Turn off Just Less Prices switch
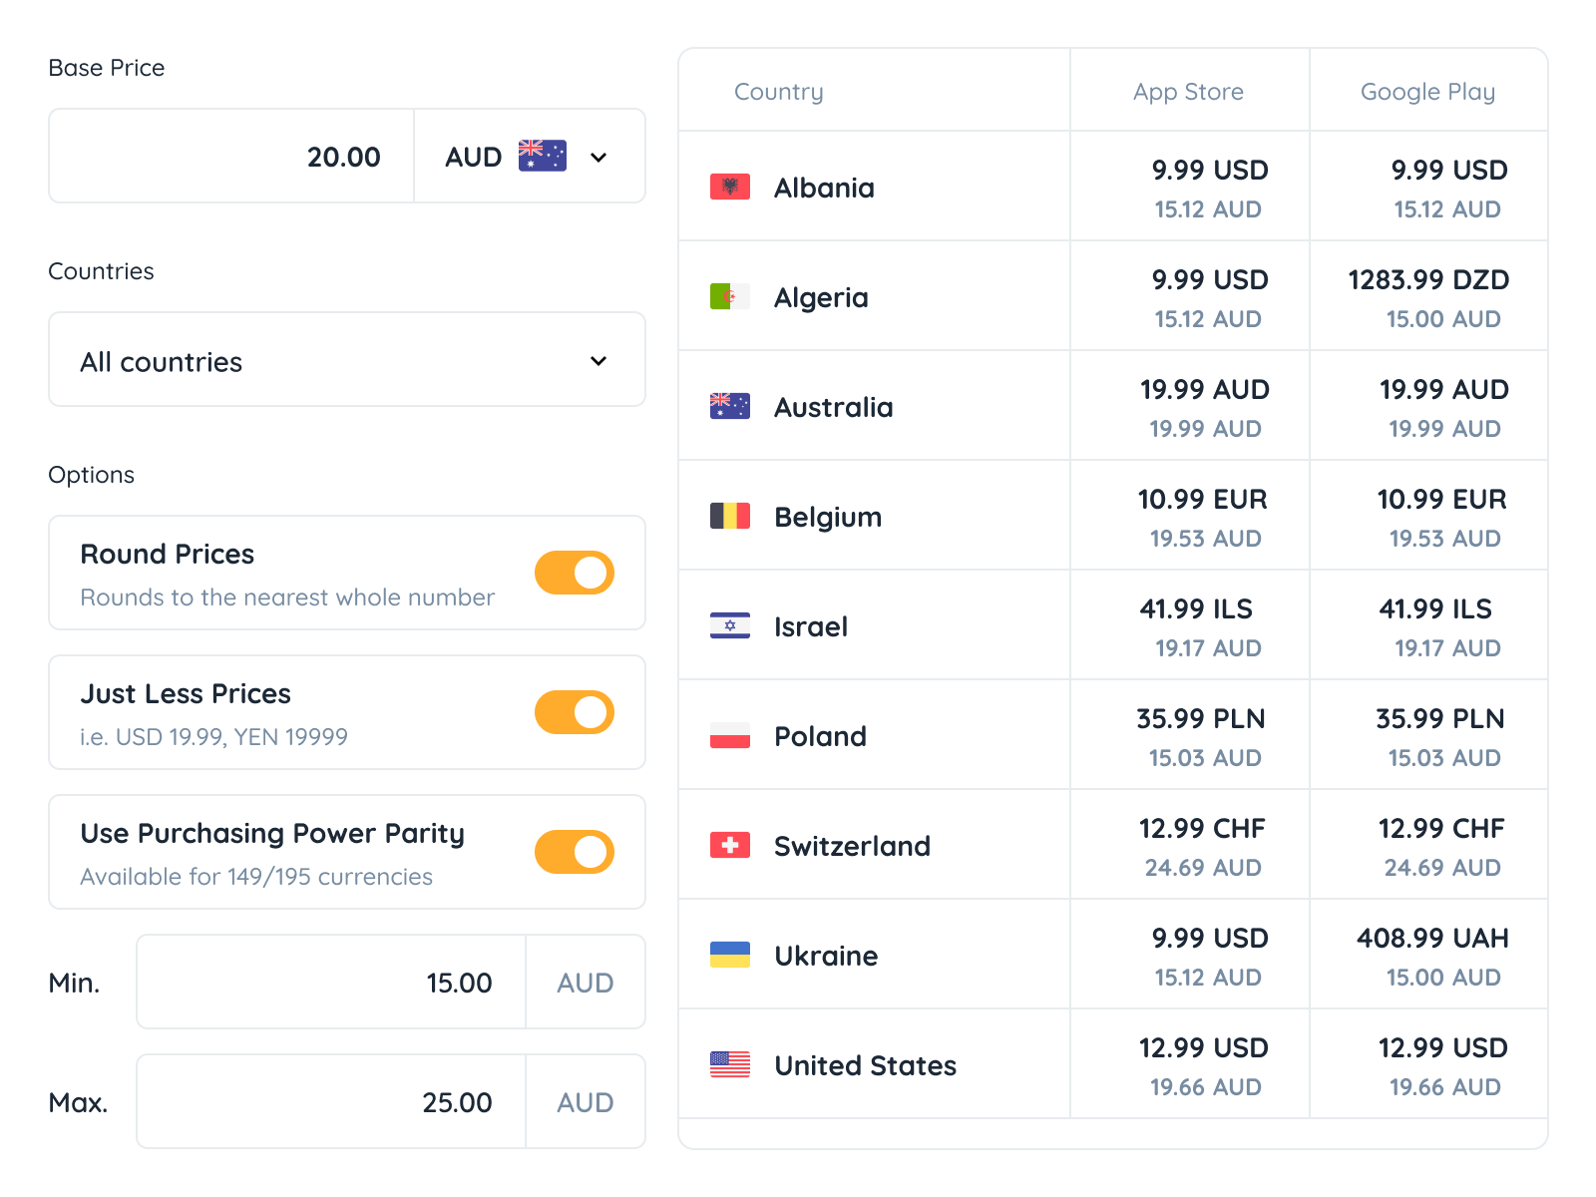 tap(575, 712)
